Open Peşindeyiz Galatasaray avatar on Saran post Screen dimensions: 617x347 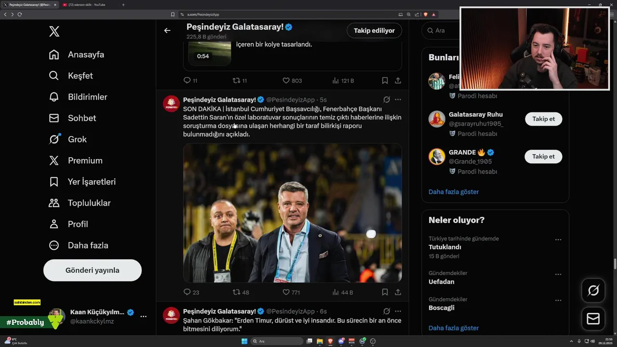point(171,104)
